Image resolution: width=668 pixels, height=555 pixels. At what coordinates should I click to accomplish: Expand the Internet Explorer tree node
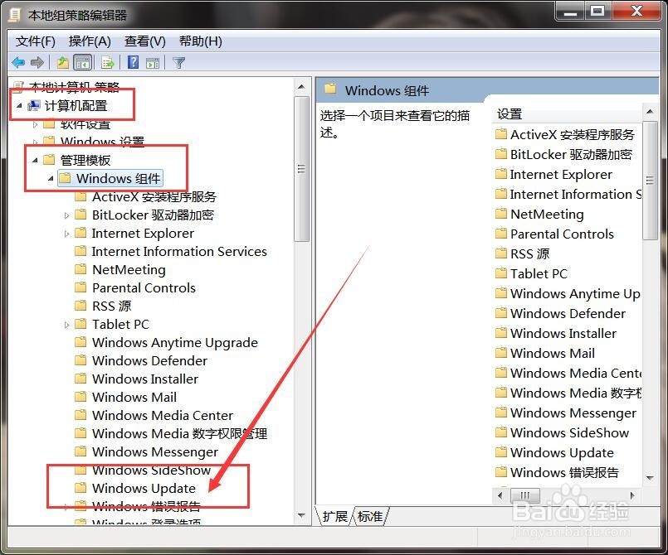click(66, 234)
